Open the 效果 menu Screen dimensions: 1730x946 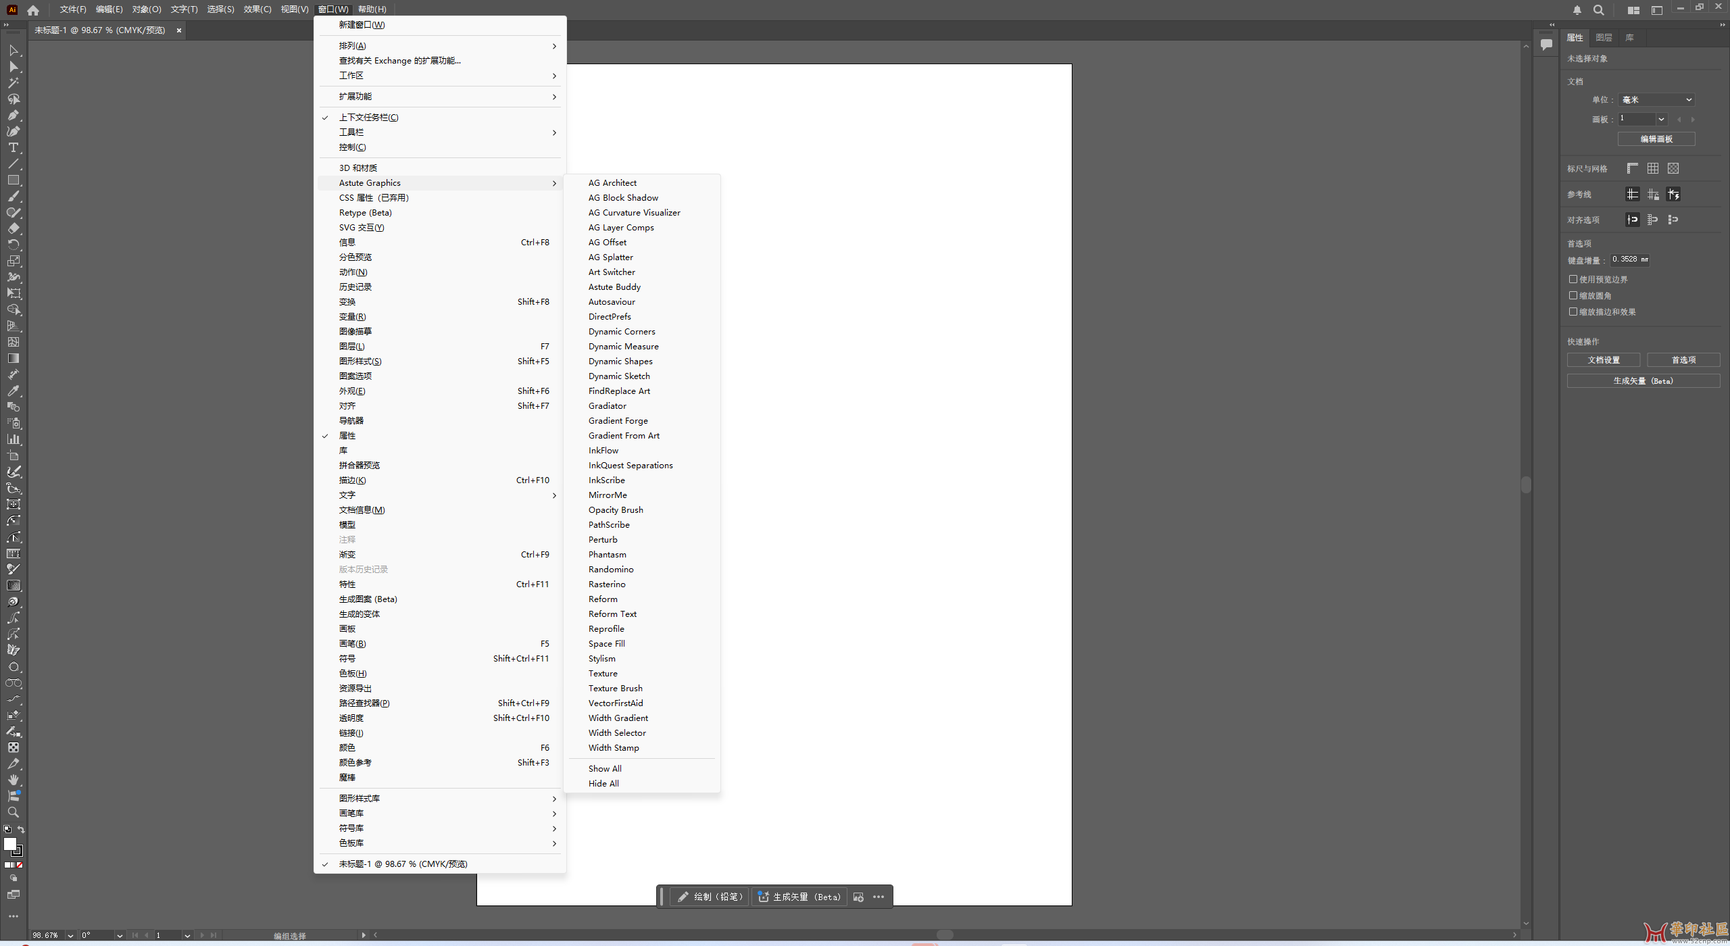point(257,9)
